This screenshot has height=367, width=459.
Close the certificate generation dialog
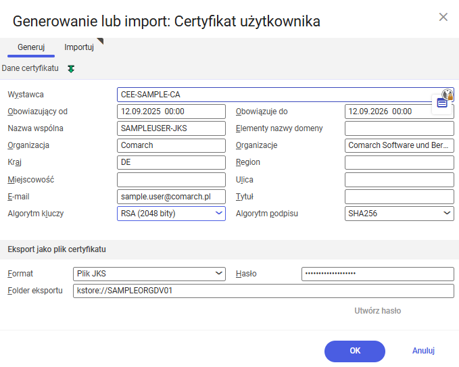(443, 17)
